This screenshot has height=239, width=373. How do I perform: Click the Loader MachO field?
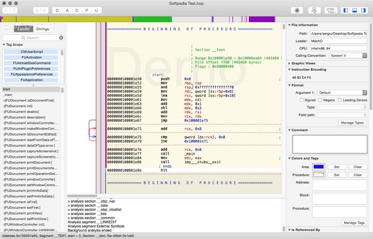pos(338,41)
